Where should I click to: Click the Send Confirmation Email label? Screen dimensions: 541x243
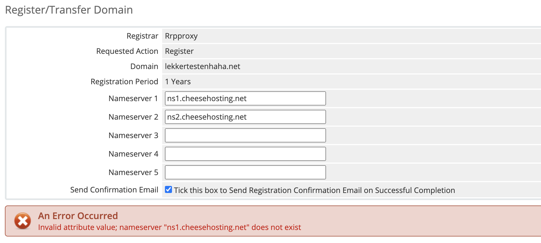114,190
